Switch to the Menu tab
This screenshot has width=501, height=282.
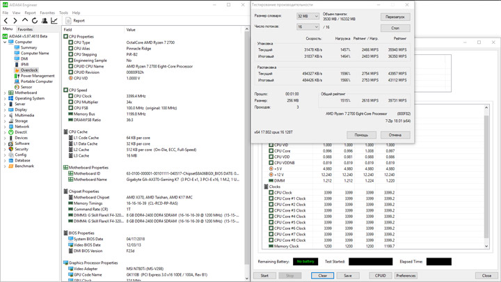(8, 29)
